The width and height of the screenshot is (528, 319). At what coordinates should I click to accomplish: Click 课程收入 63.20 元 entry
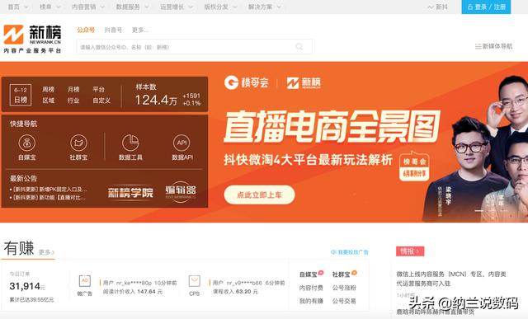235,292
